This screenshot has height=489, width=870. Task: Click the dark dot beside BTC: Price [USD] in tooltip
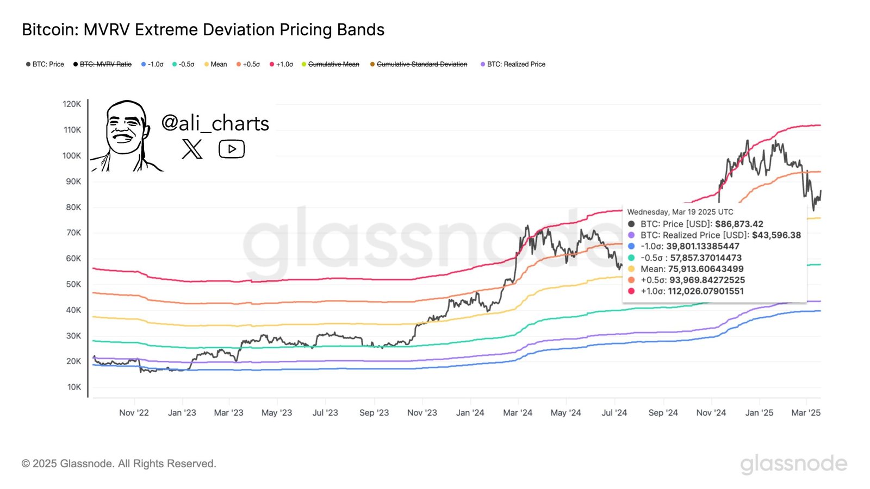click(x=631, y=224)
